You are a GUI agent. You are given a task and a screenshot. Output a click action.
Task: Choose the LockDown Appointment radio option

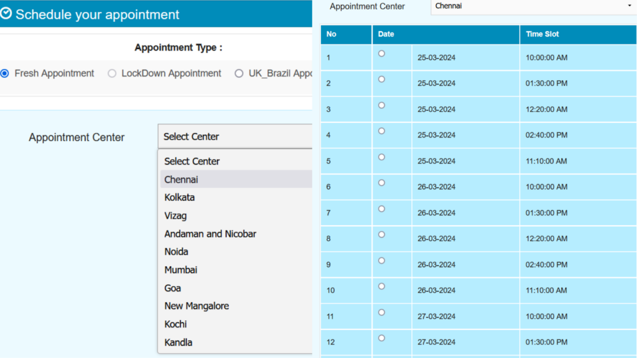[112, 73]
